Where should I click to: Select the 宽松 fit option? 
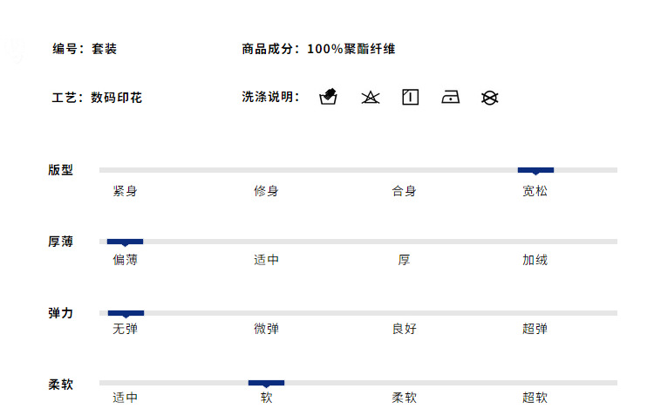point(535,191)
